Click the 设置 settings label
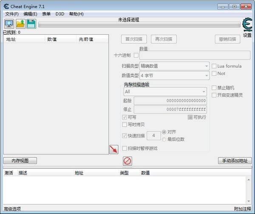The image size is (255, 214). pos(247,35)
